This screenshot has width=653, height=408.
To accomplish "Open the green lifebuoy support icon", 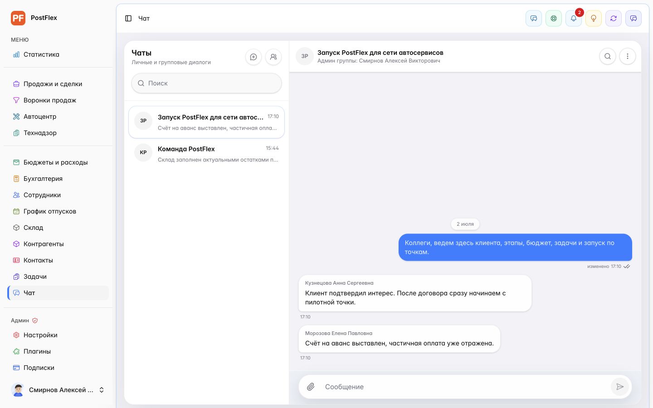I will 554,19.
